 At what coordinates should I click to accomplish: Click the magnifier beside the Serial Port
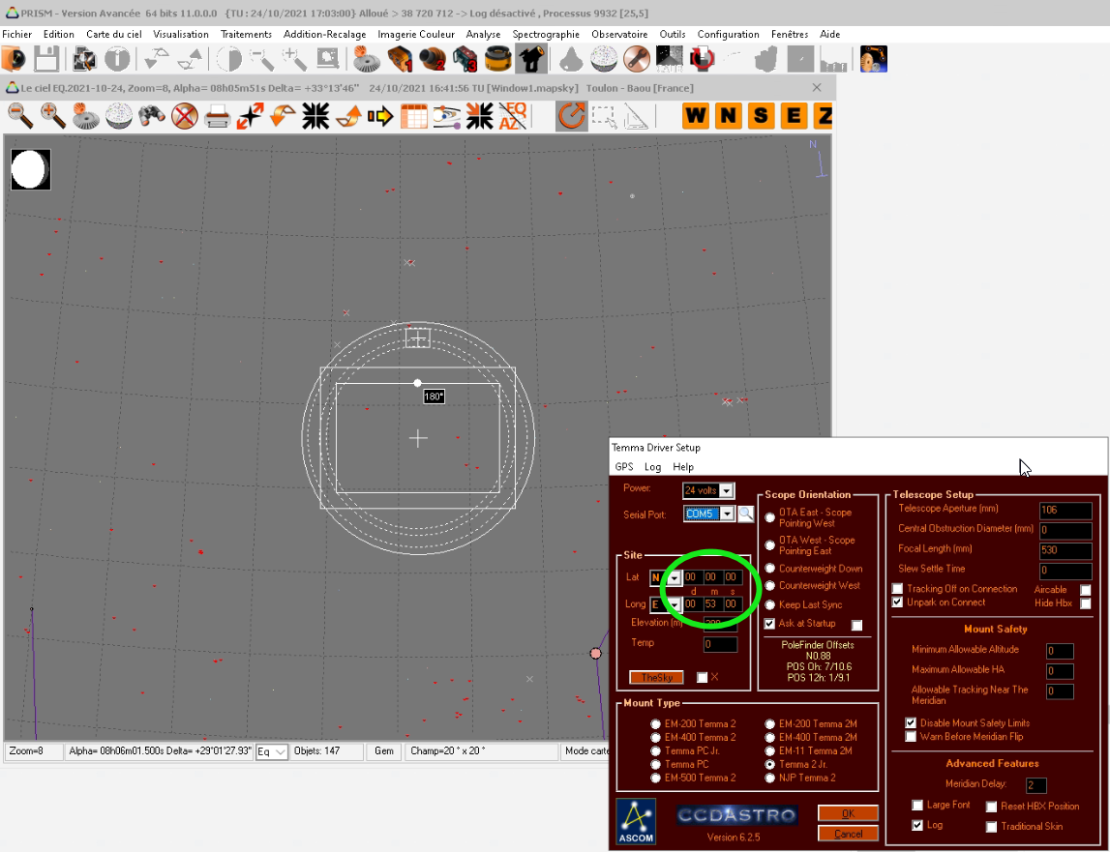pos(745,514)
